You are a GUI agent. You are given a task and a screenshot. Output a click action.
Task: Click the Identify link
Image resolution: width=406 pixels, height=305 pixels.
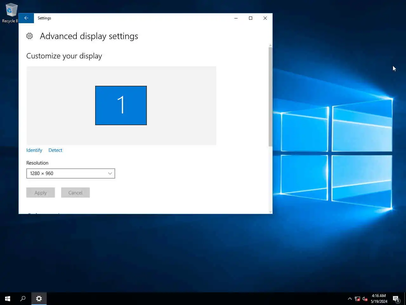coord(34,150)
